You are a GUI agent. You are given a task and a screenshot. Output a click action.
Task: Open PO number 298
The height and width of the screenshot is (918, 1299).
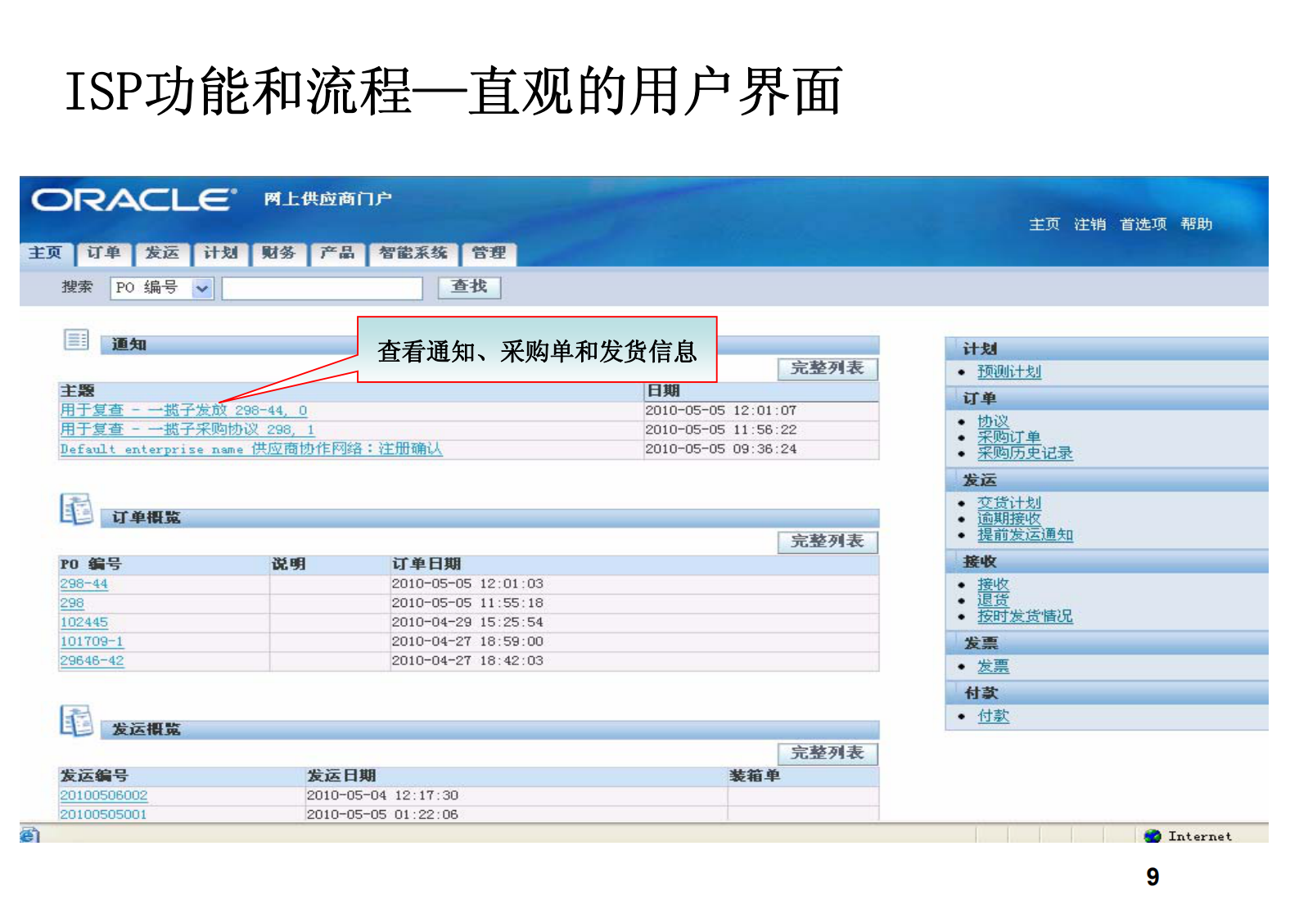click(x=72, y=603)
